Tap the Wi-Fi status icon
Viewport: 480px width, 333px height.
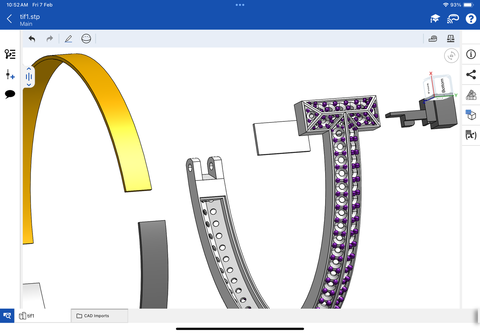(446, 5)
